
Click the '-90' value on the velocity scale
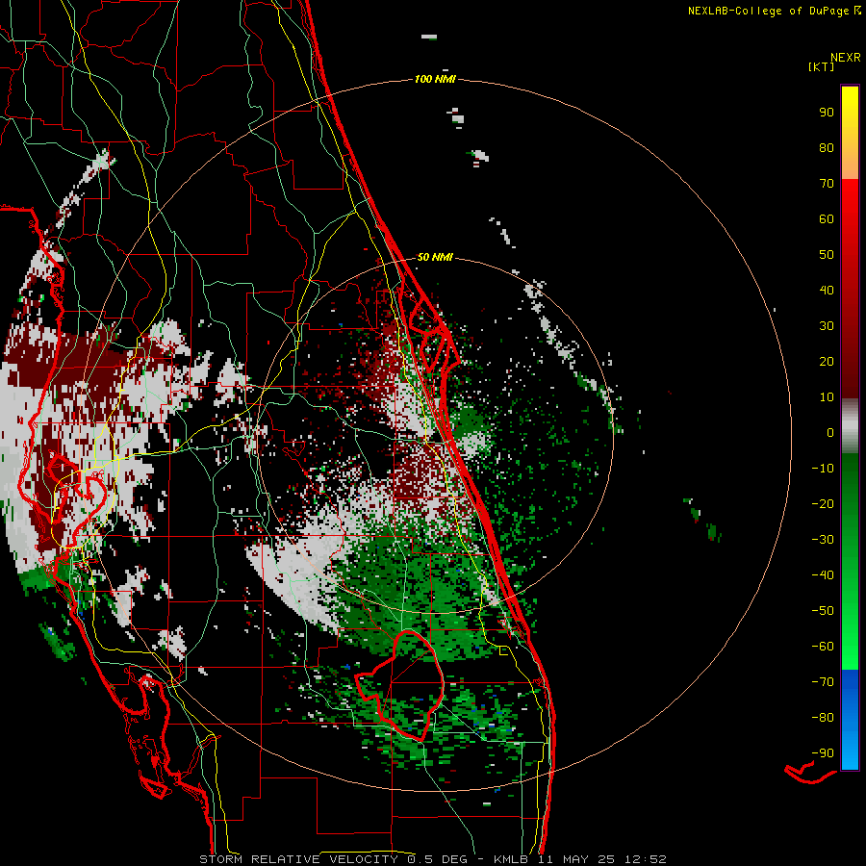click(823, 752)
